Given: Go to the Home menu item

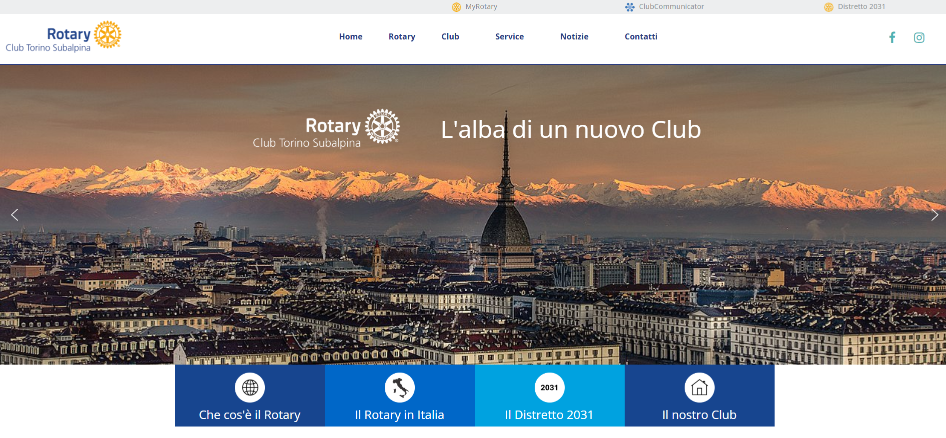Looking at the screenshot, I should [350, 36].
